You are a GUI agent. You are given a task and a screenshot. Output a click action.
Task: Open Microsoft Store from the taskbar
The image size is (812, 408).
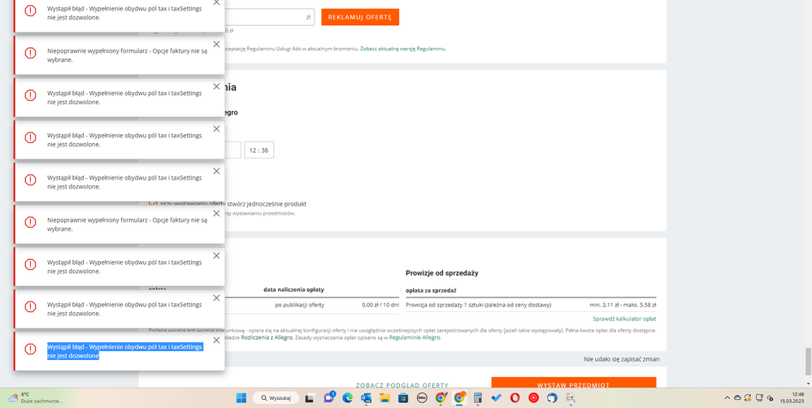(x=403, y=398)
